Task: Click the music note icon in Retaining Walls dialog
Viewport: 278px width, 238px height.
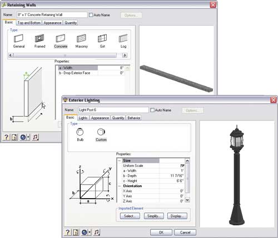Action: (x=35, y=137)
